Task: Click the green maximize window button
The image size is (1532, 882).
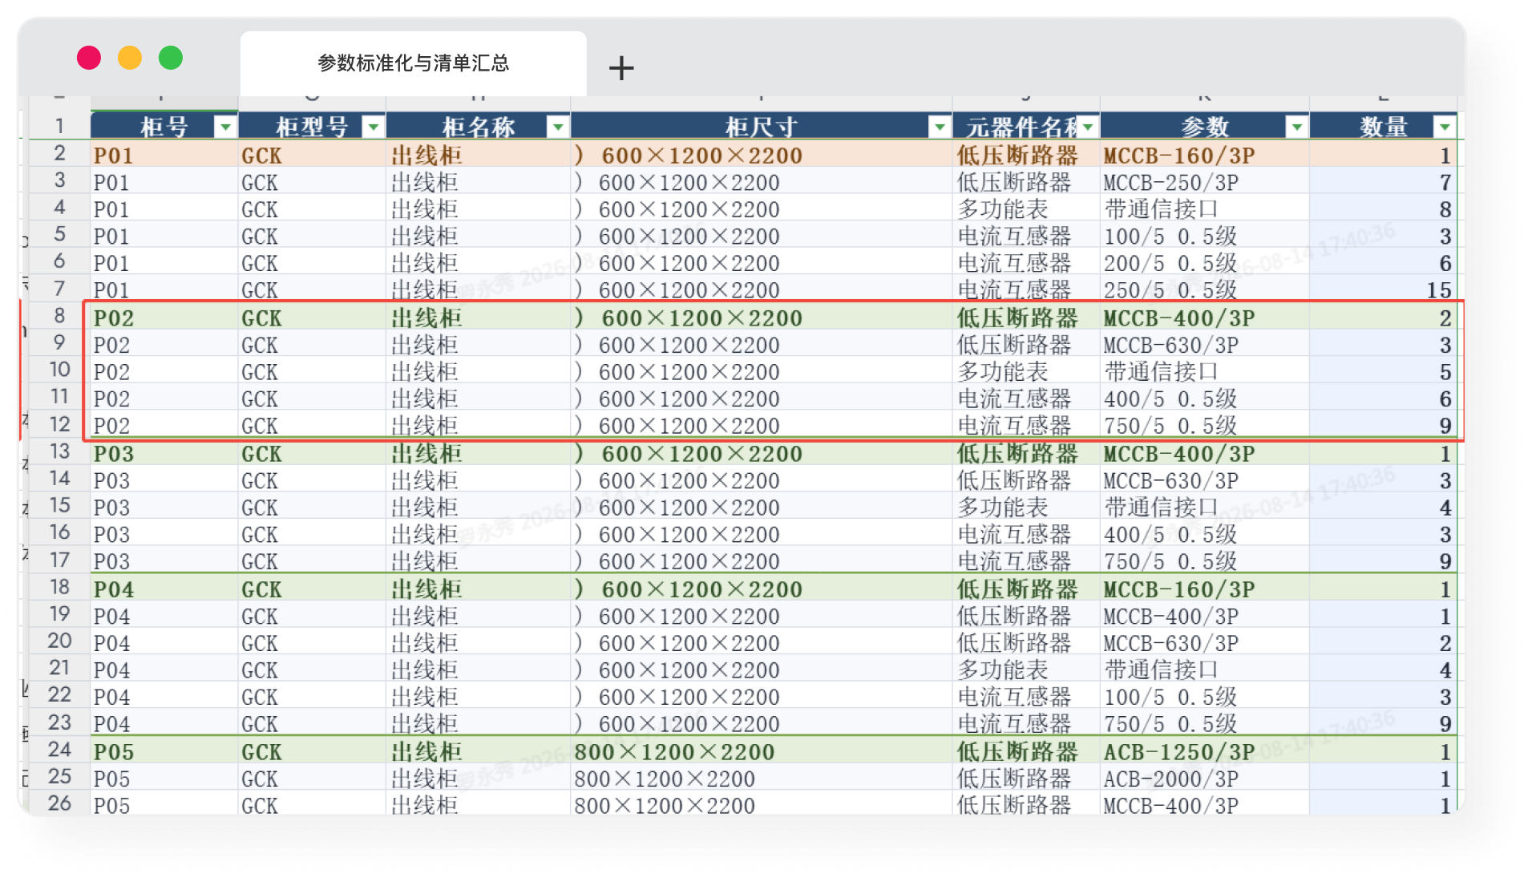Action: point(171,58)
